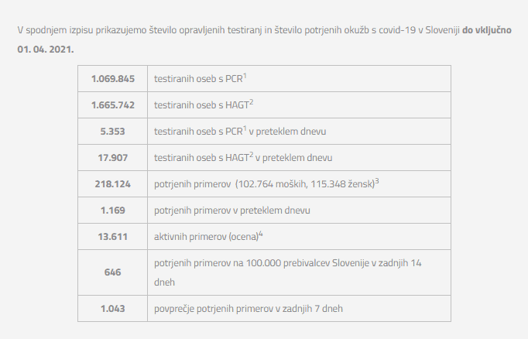The image size is (528, 339).
Task: Click the confirmed cases by gender description
Action: [x=266, y=183]
